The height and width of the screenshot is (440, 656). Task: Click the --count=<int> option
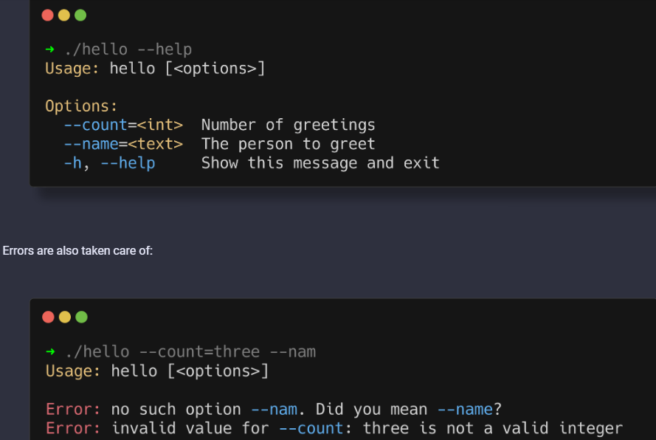pos(123,125)
